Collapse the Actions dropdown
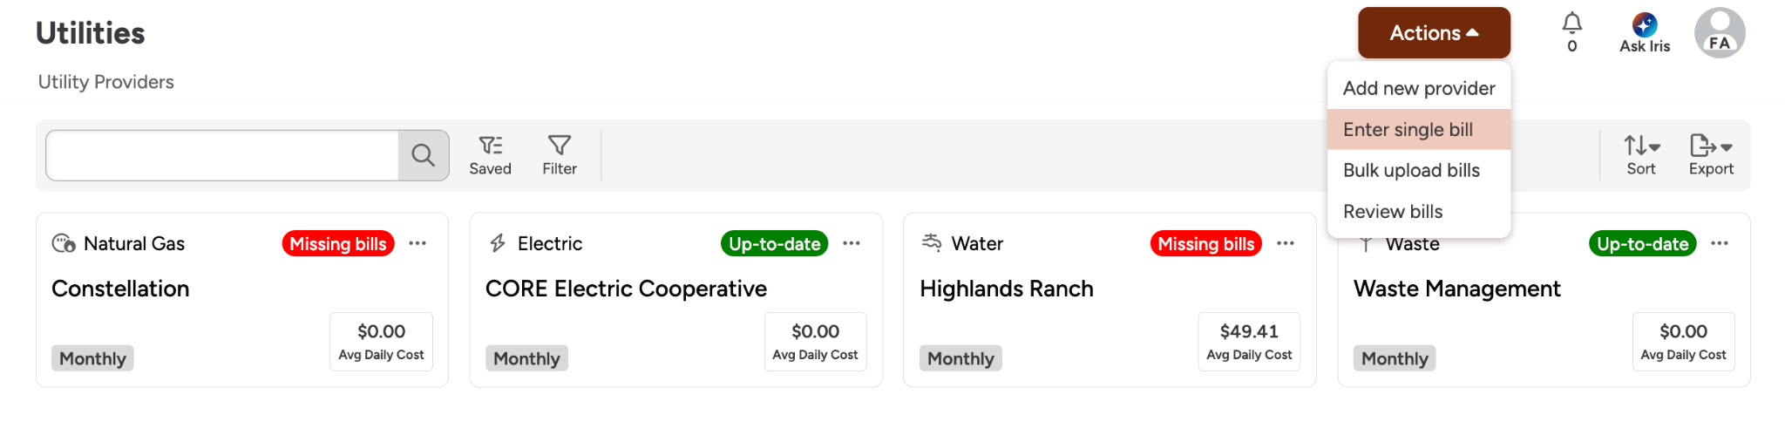1785x442 pixels. pos(1433,33)
